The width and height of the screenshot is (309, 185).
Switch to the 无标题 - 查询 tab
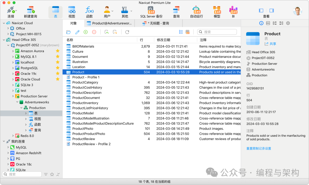click(x=159, y=23)
